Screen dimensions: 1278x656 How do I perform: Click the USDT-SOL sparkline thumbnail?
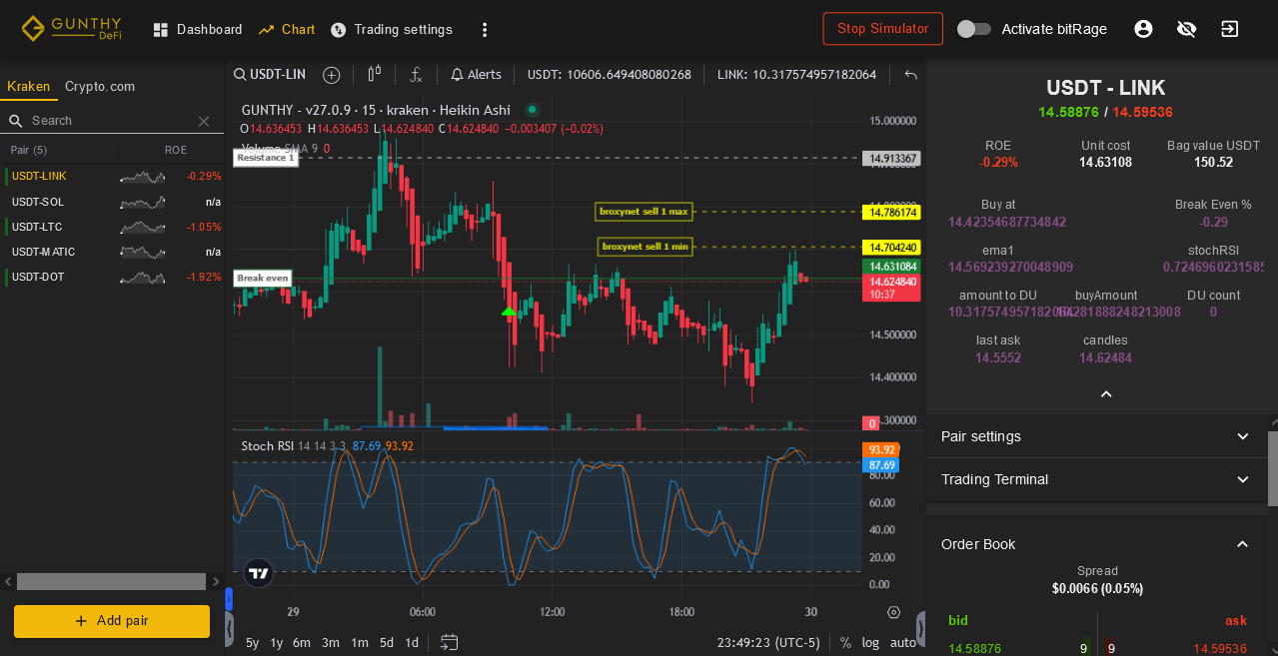click(142, 202)
